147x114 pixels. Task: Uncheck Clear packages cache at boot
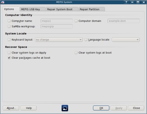(9, 58)
